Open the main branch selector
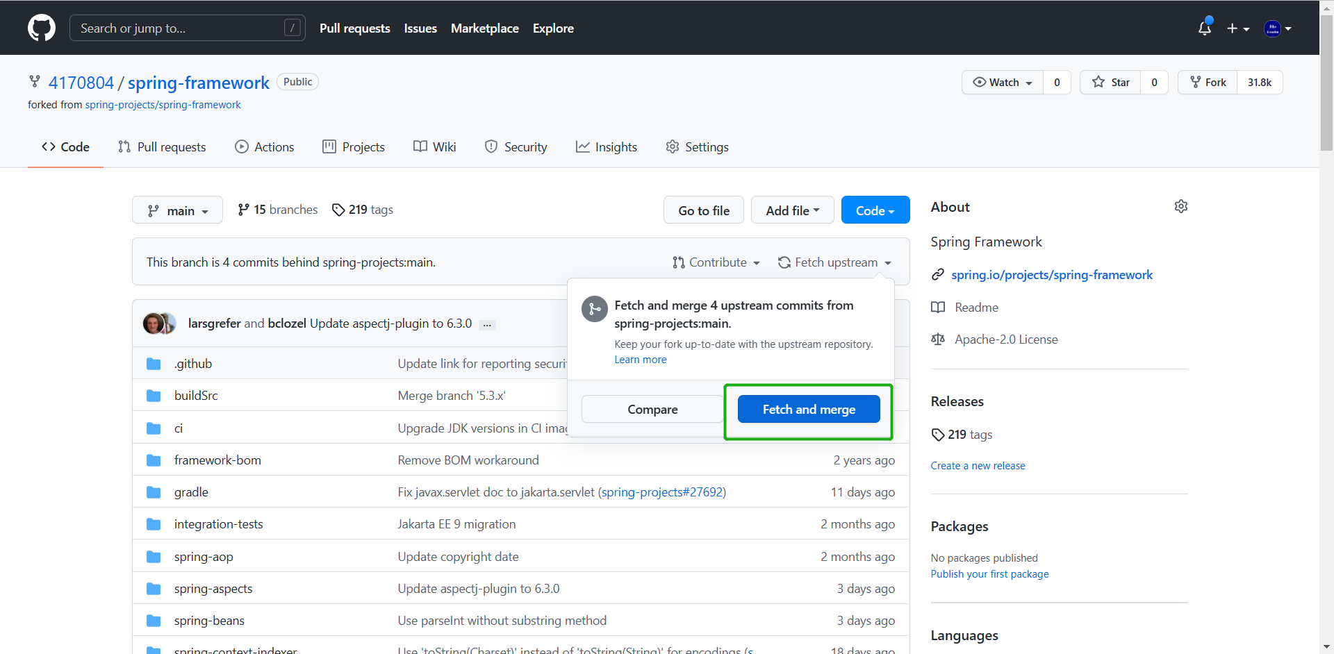The image size is (1334, 654). click(177, 210)
